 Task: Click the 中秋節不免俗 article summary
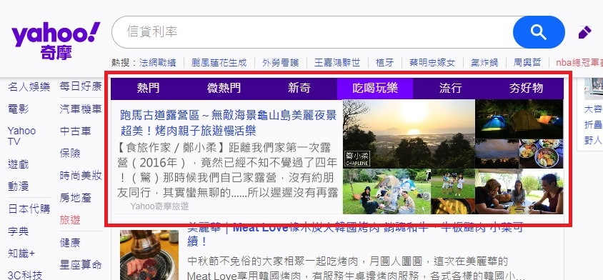tap(356, 269)
